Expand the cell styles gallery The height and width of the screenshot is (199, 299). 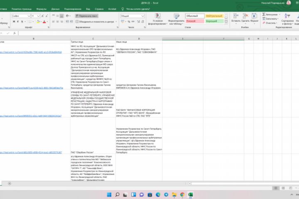(226, 22)
